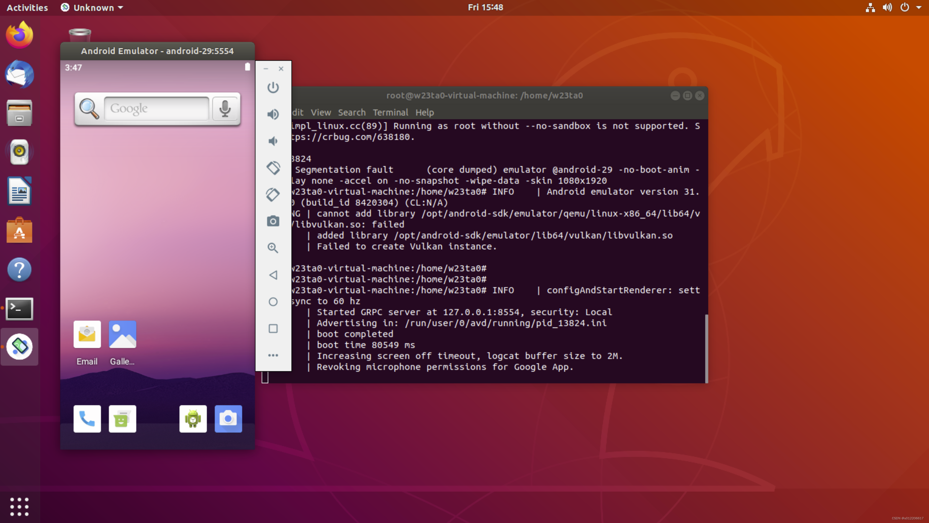Screen dimensions: 929x523
Task: Expand the Unknown app menu dropdown
Action: click(92, 8)
